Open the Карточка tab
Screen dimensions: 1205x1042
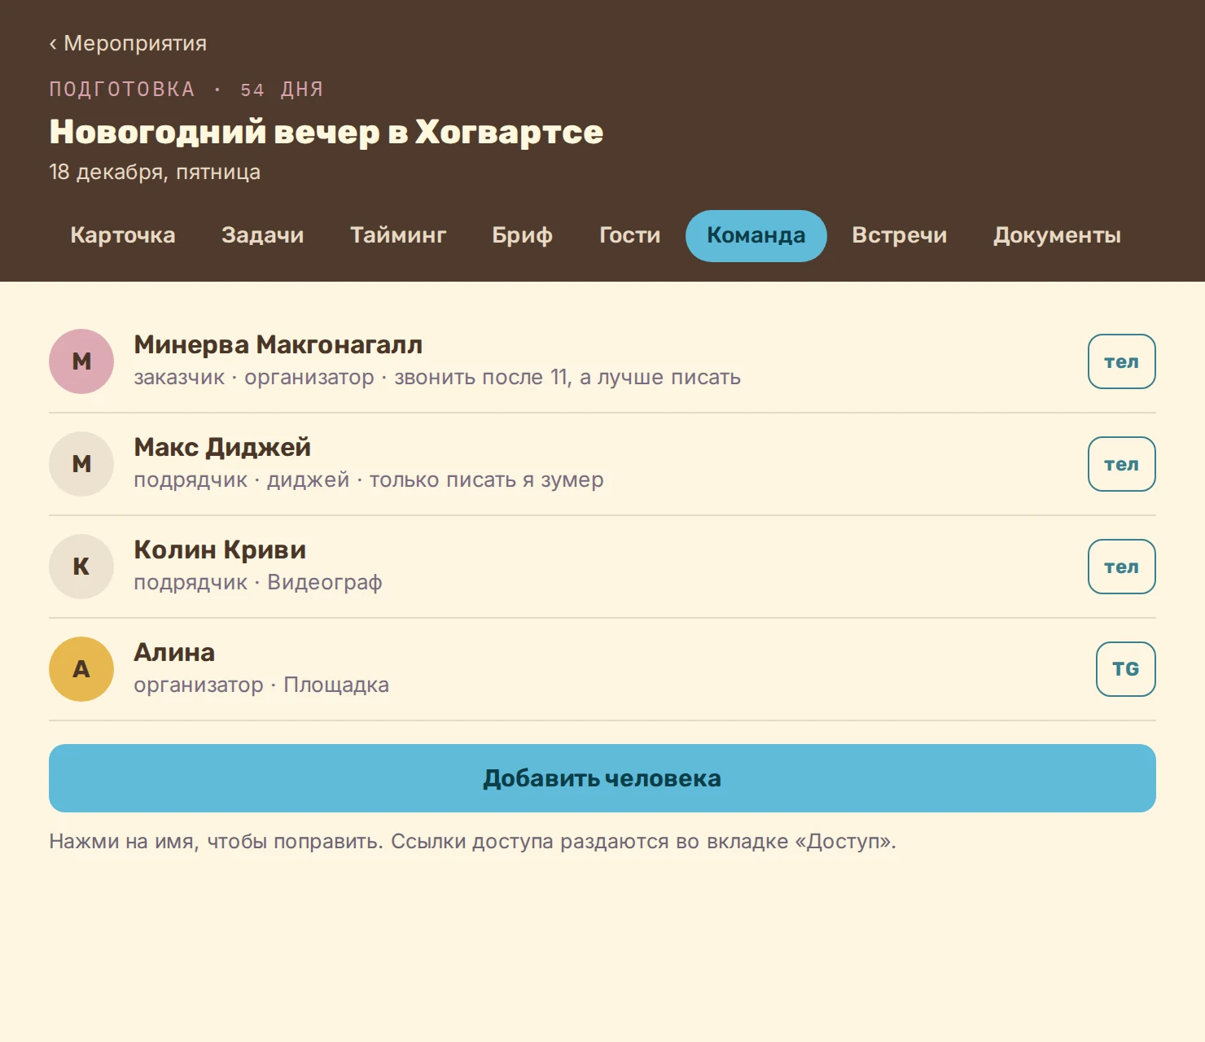pyautogui.click(x=123, y=235)
